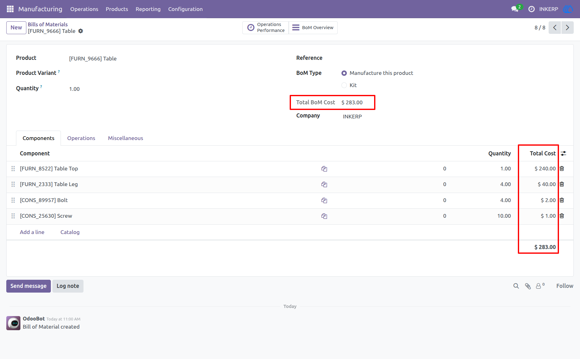Click the Send message button
Image resolution: width=580 pixels, height=359 pixels.
pyautogui.click(x=29, y=286)
